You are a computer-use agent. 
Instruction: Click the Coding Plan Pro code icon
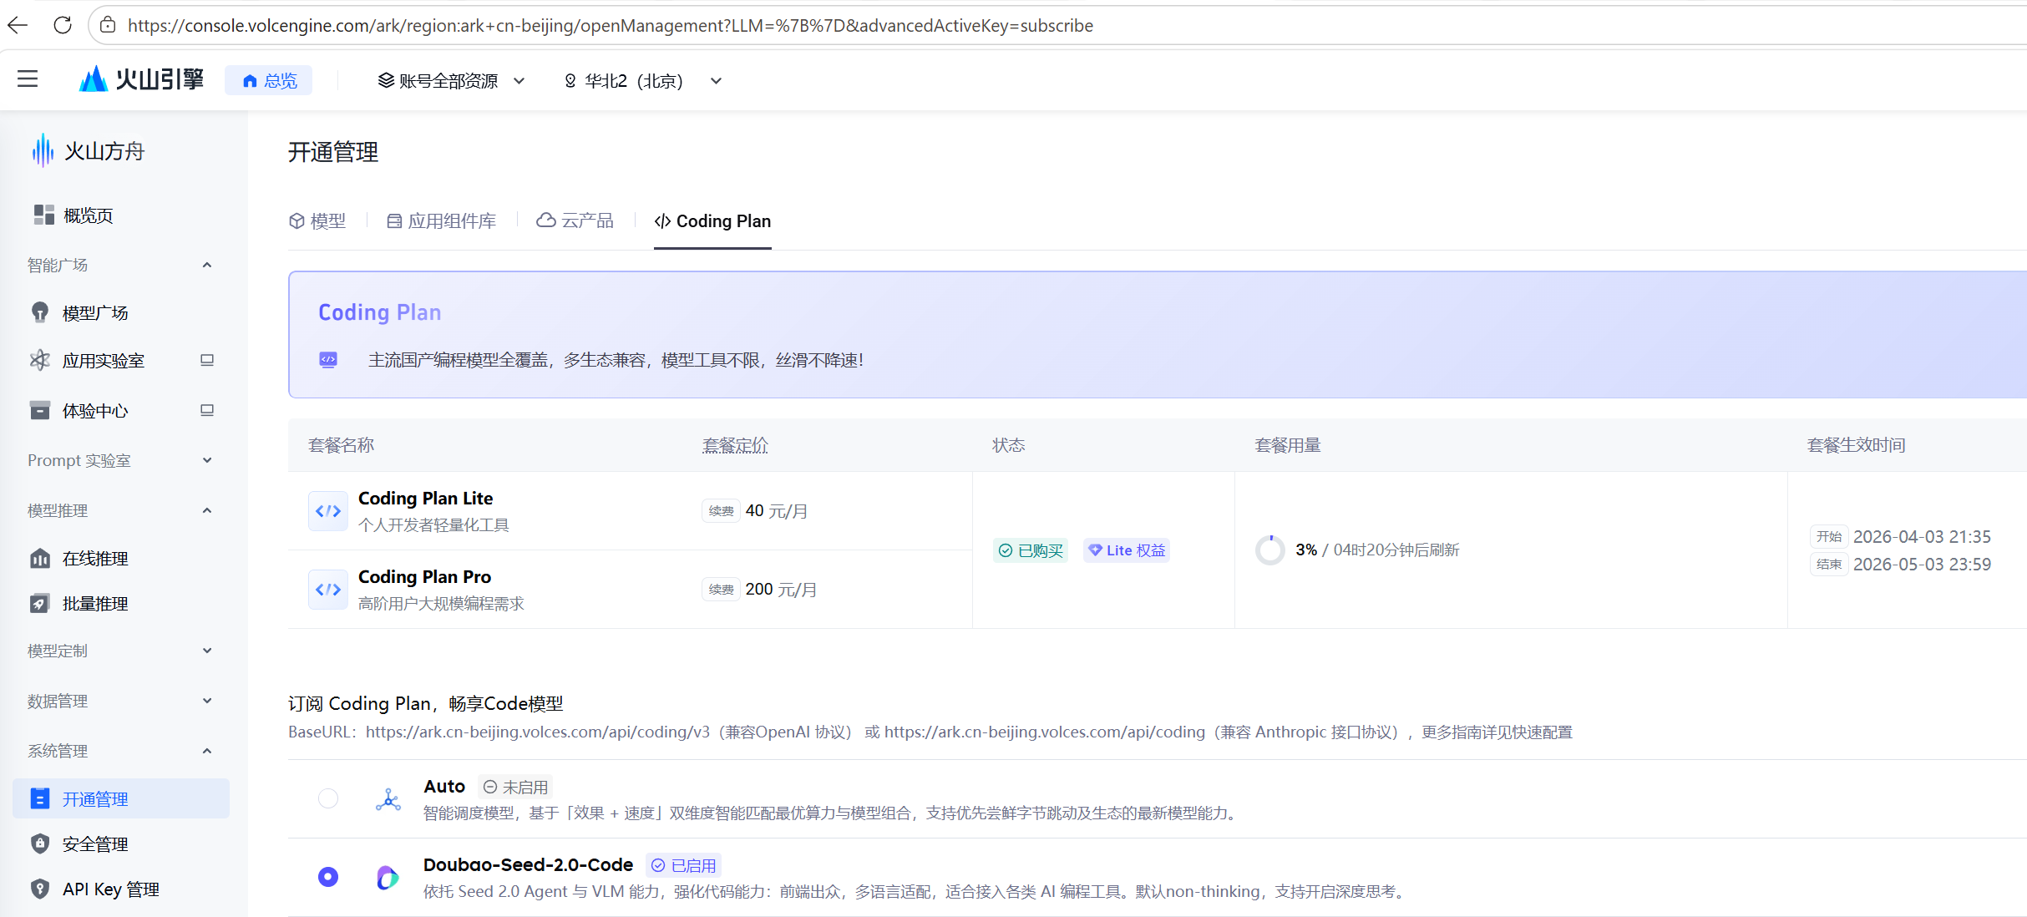[328, 590]
